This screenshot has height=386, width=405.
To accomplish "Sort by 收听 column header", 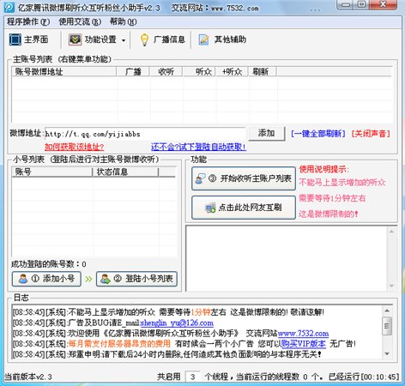I will pyautogui.click(x=166, y=71).
